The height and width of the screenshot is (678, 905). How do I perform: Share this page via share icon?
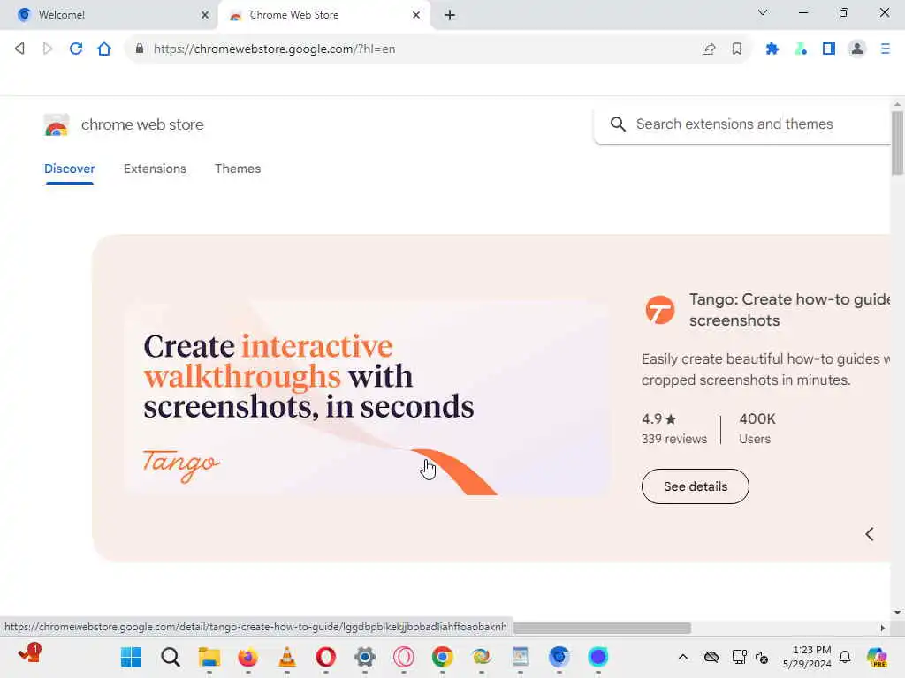point(708,49)
